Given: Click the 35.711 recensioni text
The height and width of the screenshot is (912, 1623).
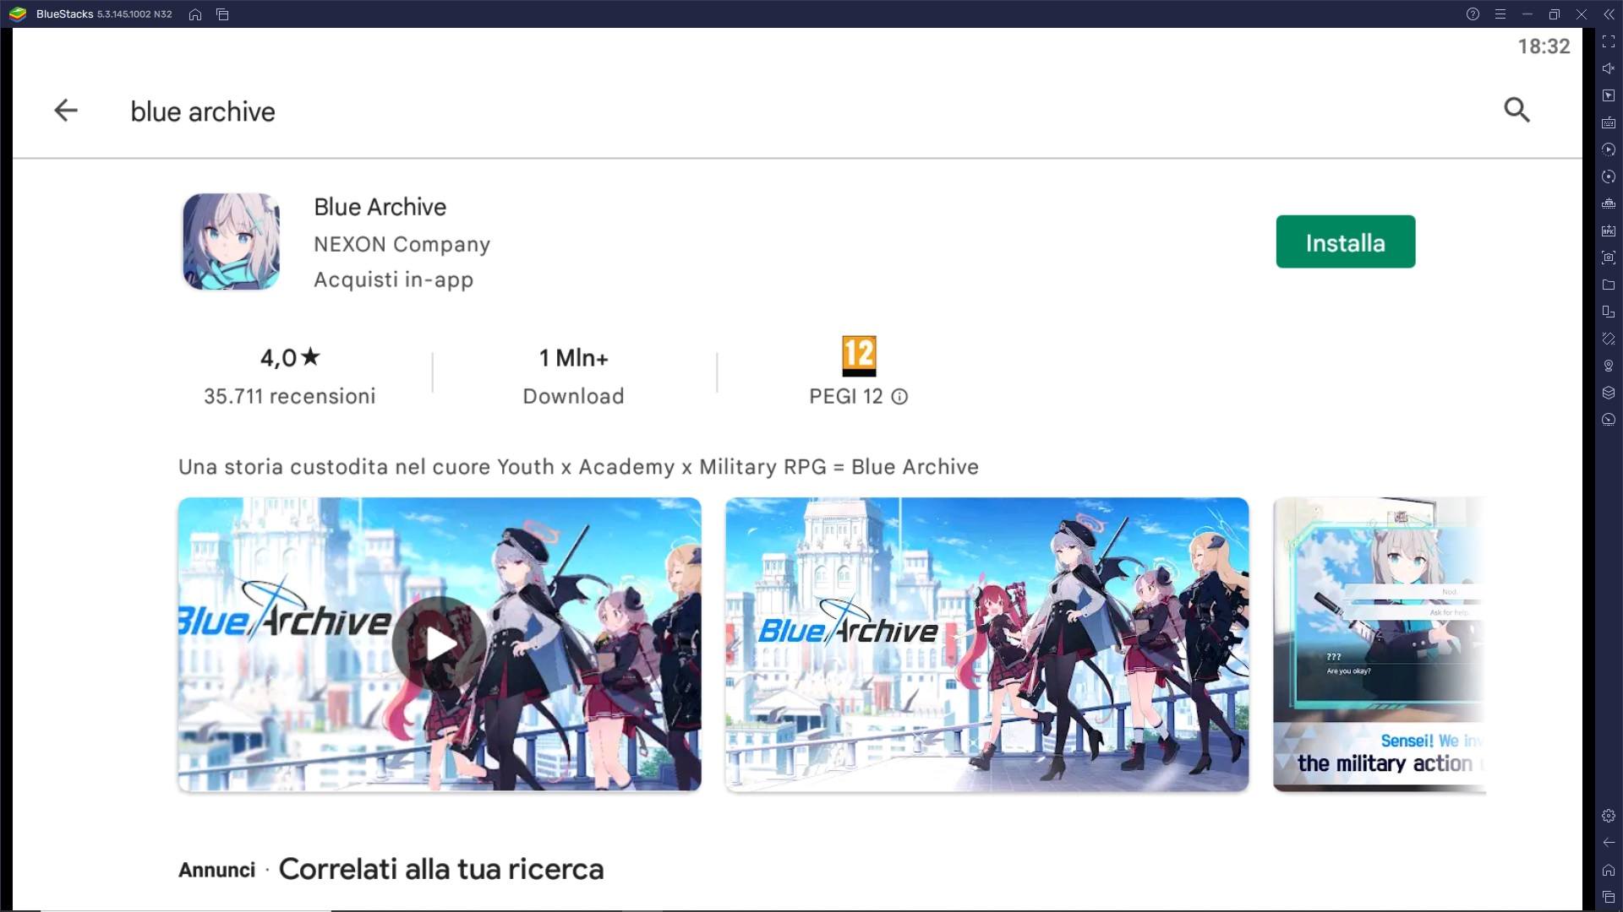Looking at the screenshot, I should click(x=289, y=396).
